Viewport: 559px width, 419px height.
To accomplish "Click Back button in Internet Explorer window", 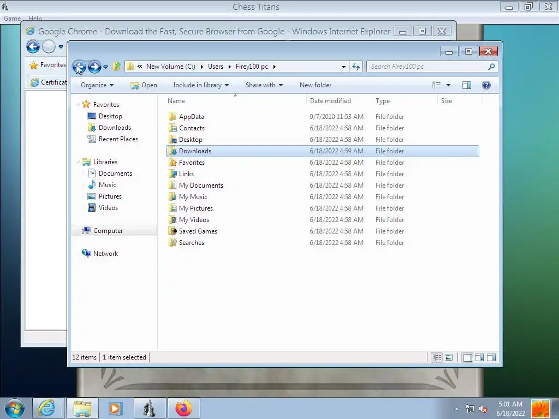I will click(x=33, y=47).
